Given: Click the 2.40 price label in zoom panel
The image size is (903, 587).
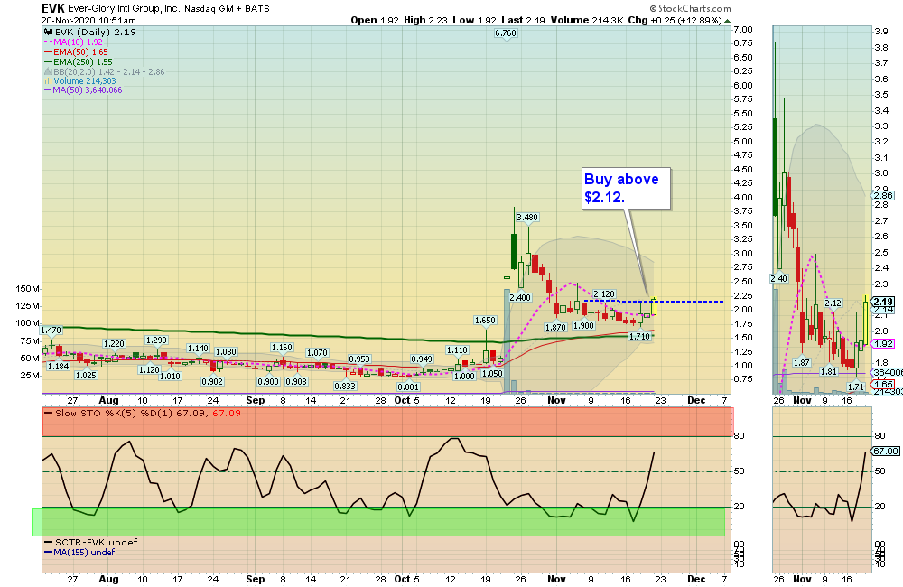Looking at the screenshot, I should coord(778,278).
